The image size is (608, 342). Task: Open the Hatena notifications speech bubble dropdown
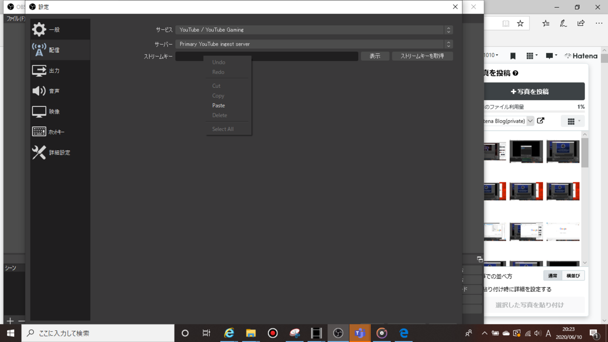pos(551,56)
